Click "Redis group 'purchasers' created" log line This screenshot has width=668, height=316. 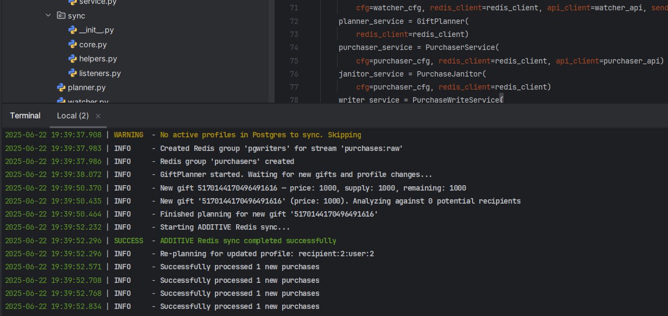227,161
